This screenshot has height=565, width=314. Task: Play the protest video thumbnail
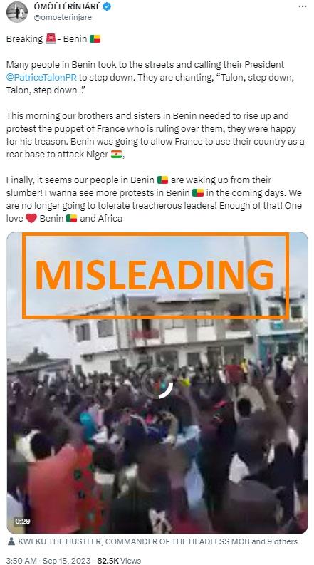click(157, 383)
